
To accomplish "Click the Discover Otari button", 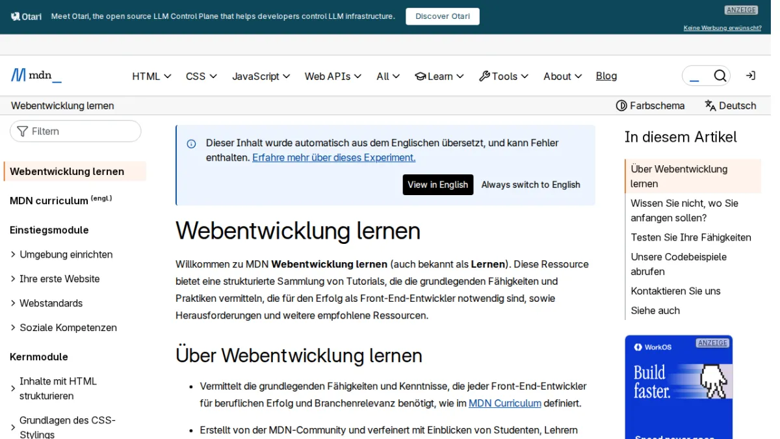I will (x=443, y=16).
